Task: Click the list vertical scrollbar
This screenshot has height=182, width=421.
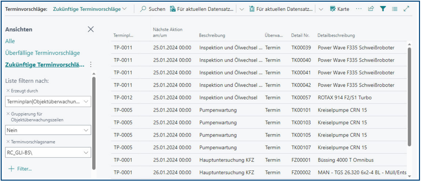Action: pyautogui.click(x=410, y=97)
